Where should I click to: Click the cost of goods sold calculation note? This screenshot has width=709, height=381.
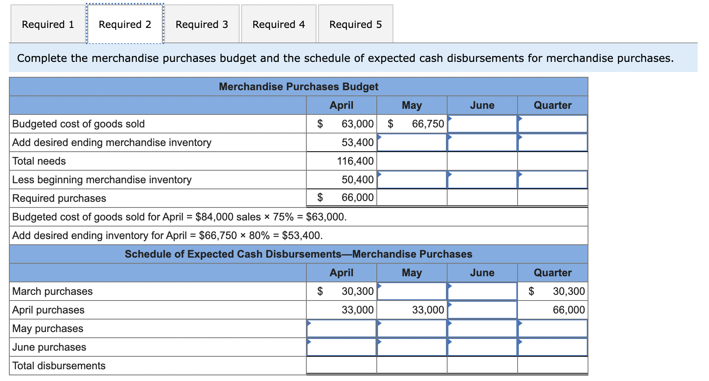[x=180, y=217]
